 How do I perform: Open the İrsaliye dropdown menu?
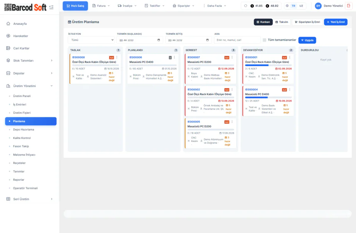(x=127, y=6)
